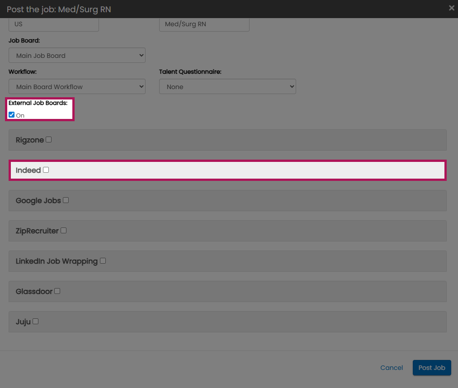Click the Cancel link
This screenshot has width=458, height=388.
tap(392, 368)
